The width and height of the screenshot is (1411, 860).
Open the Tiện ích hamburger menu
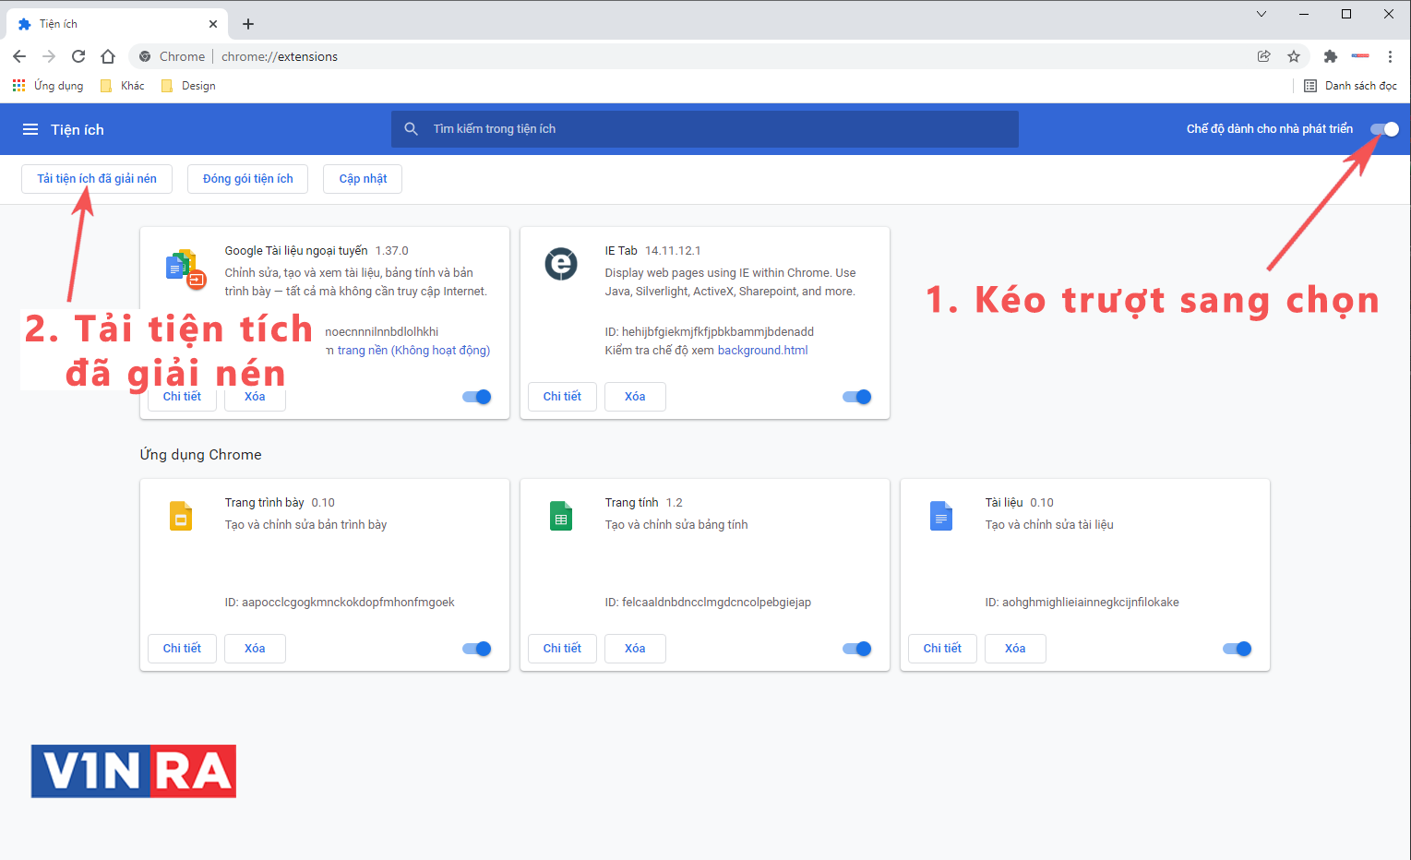[x=30, y=129]
